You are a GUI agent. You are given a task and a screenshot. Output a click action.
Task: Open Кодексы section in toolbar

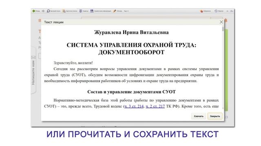tap(84, 11)
